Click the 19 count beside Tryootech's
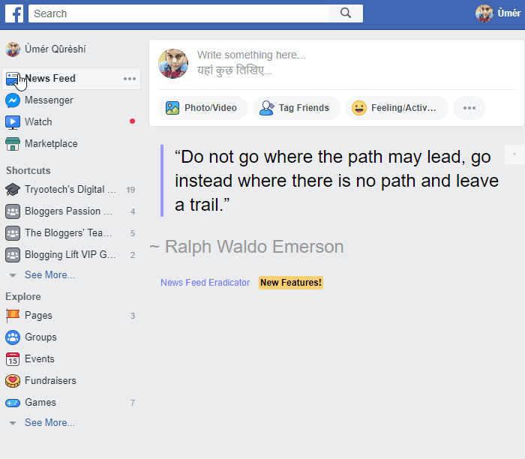 [130, 190]
